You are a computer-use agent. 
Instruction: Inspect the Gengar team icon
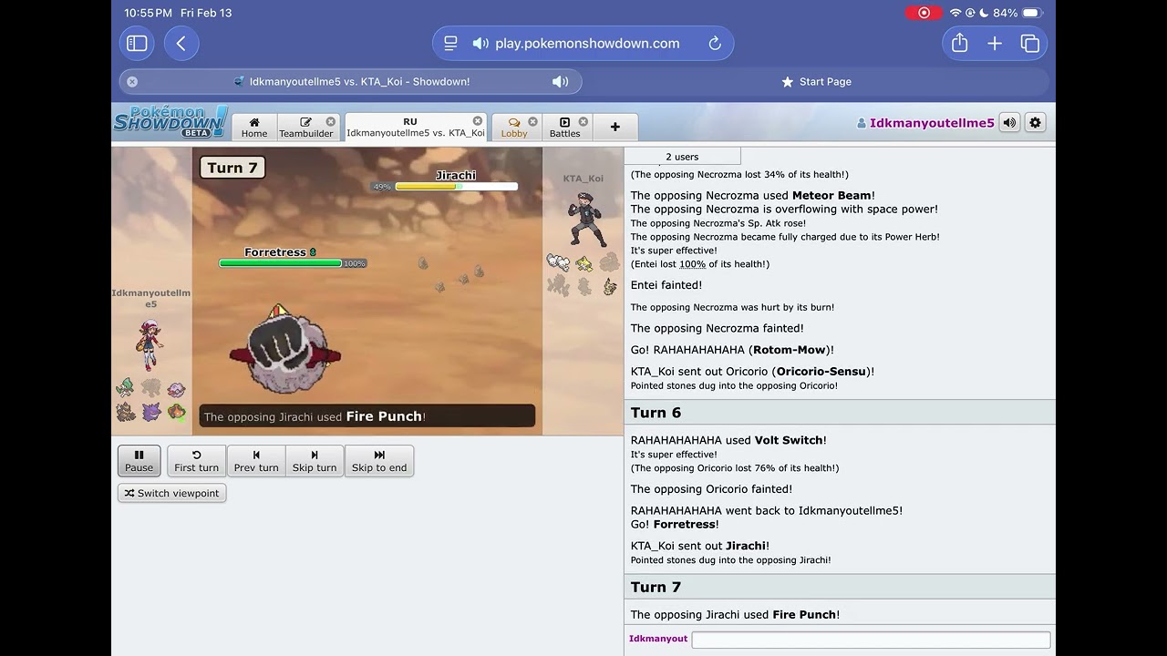[x=151, y=412]
